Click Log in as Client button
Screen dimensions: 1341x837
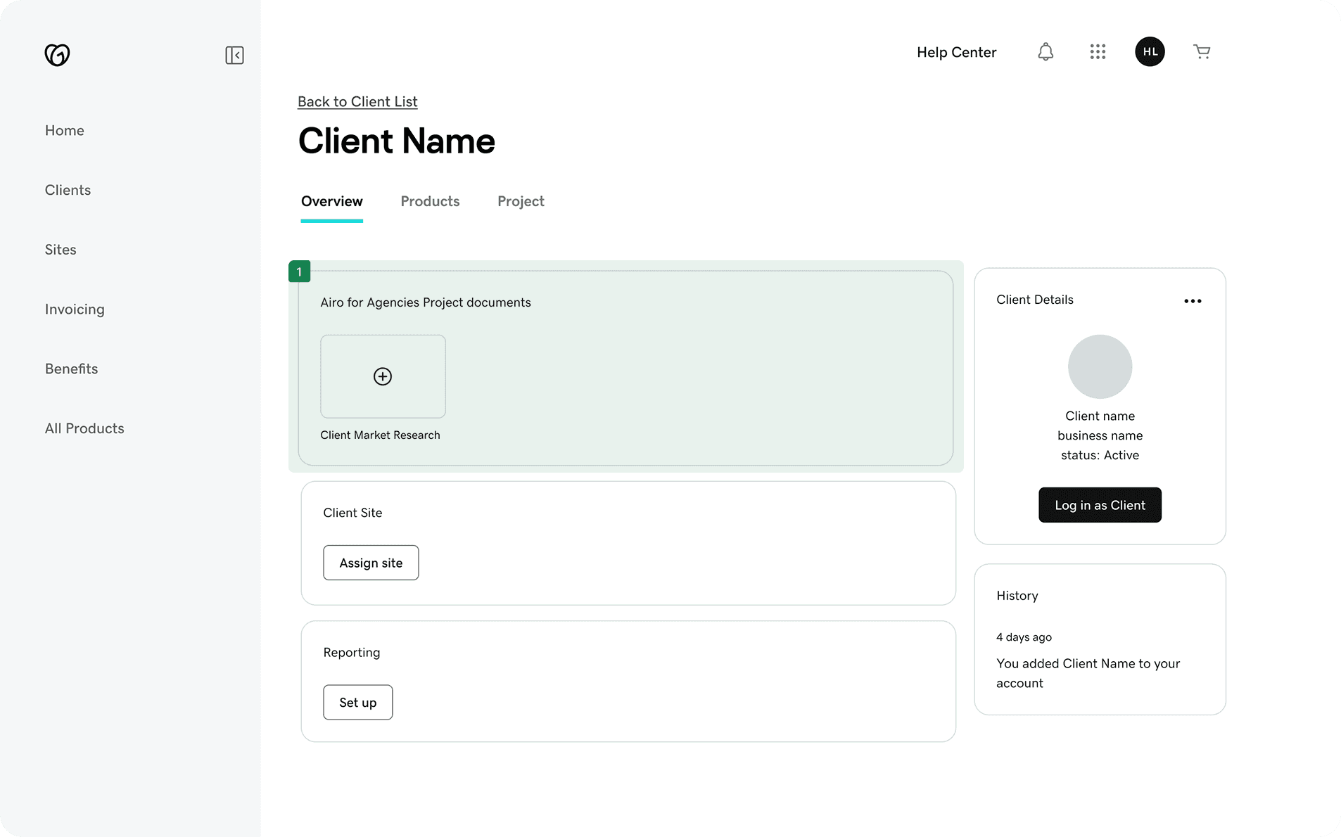[x=1100, y=505]
